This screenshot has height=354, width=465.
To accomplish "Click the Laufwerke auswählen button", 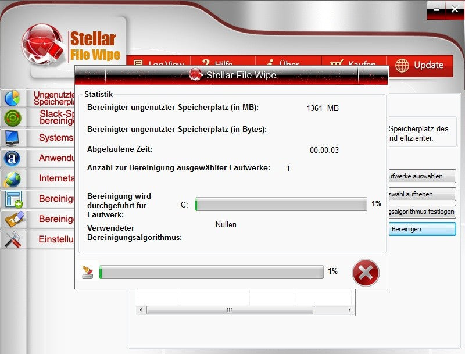I will coord(423,176).
